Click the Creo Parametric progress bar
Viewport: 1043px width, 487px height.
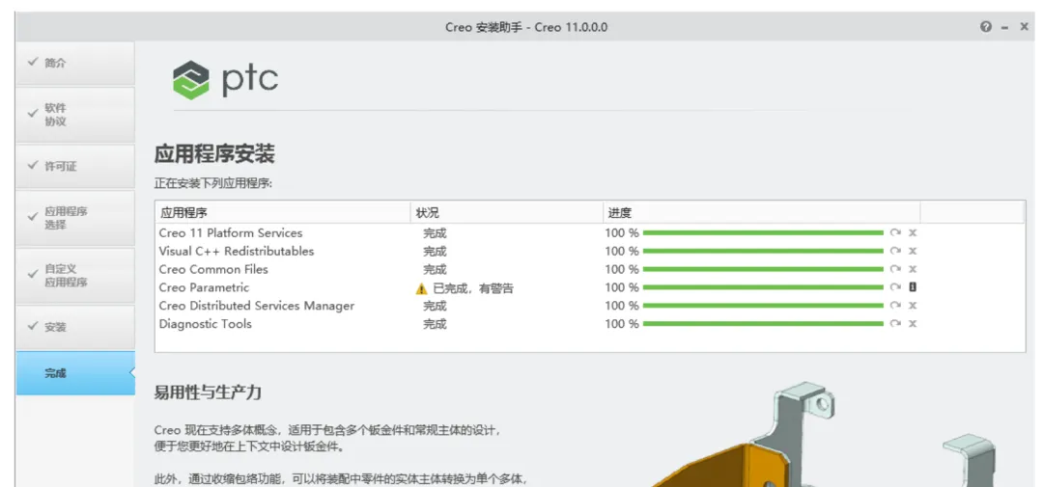(x=763, y=287)
